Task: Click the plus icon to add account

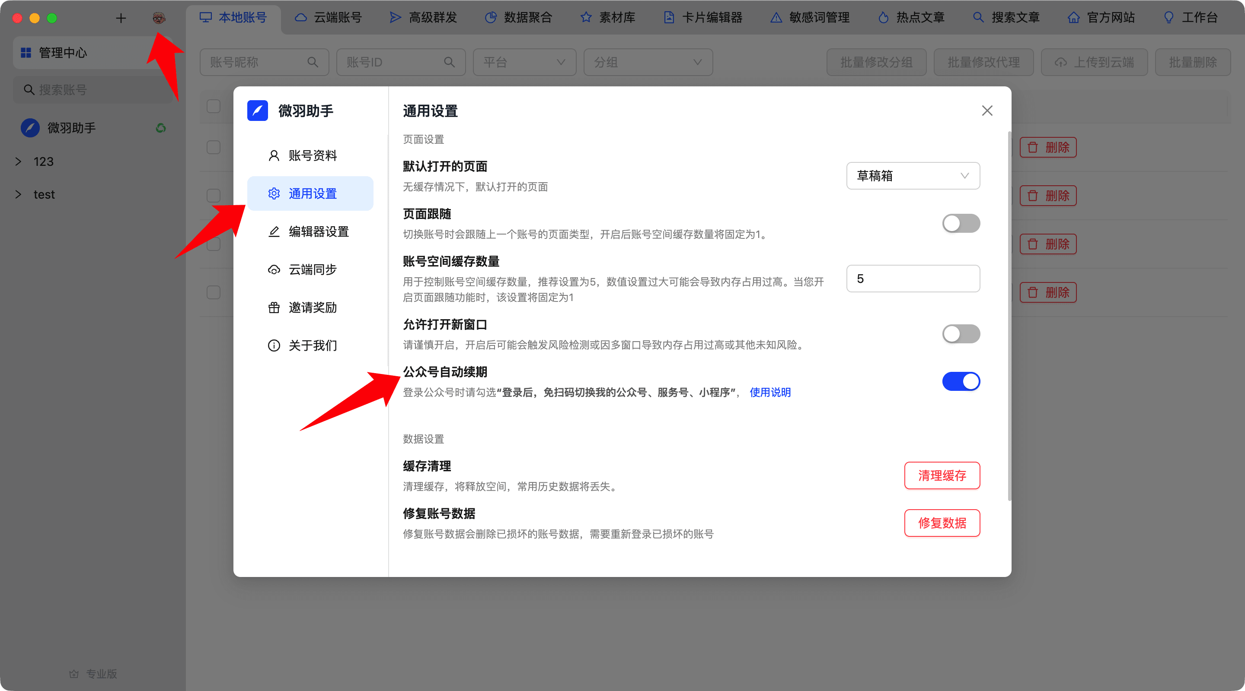Action: [x=121, y=18]
